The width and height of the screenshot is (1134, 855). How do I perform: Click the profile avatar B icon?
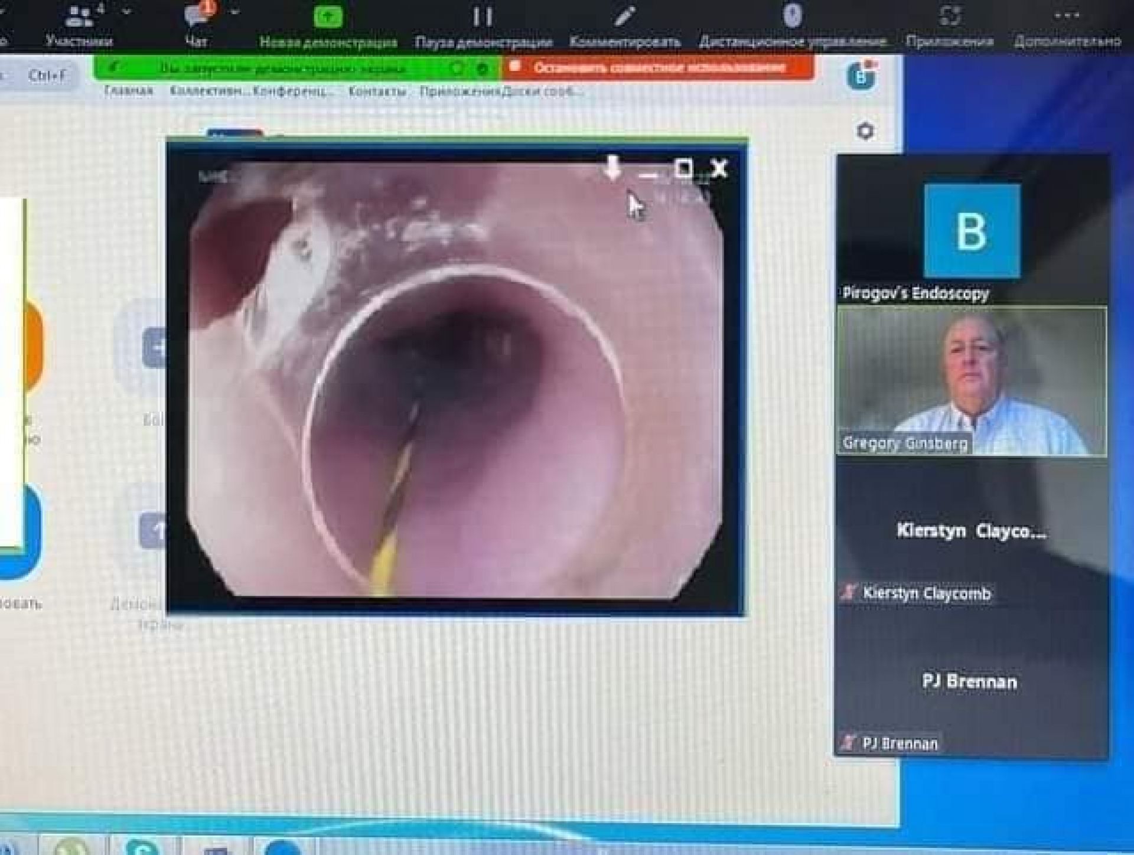(861, 76)
